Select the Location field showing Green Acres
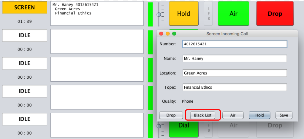Screen dimensions: 304x139 tap(235, 73)
